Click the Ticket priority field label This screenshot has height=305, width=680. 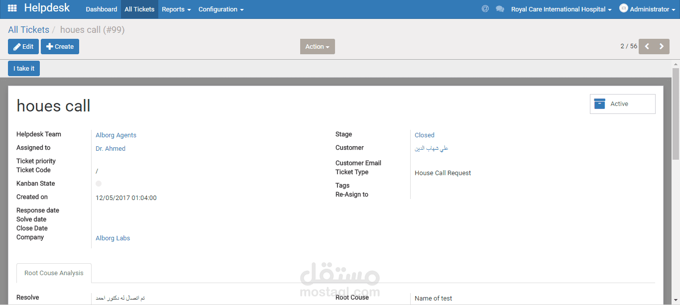36,161
